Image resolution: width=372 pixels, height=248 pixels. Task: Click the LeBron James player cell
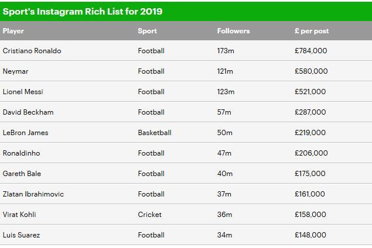tap(26, 133)
